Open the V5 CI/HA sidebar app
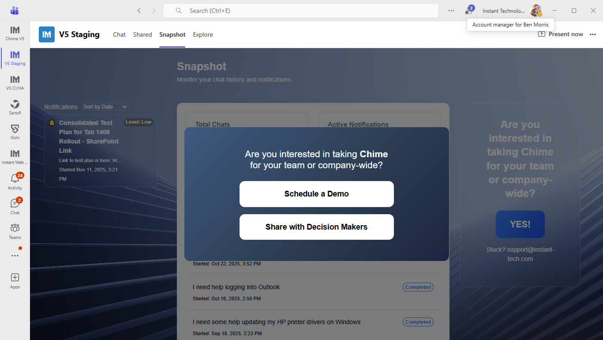 pos(15,83)
